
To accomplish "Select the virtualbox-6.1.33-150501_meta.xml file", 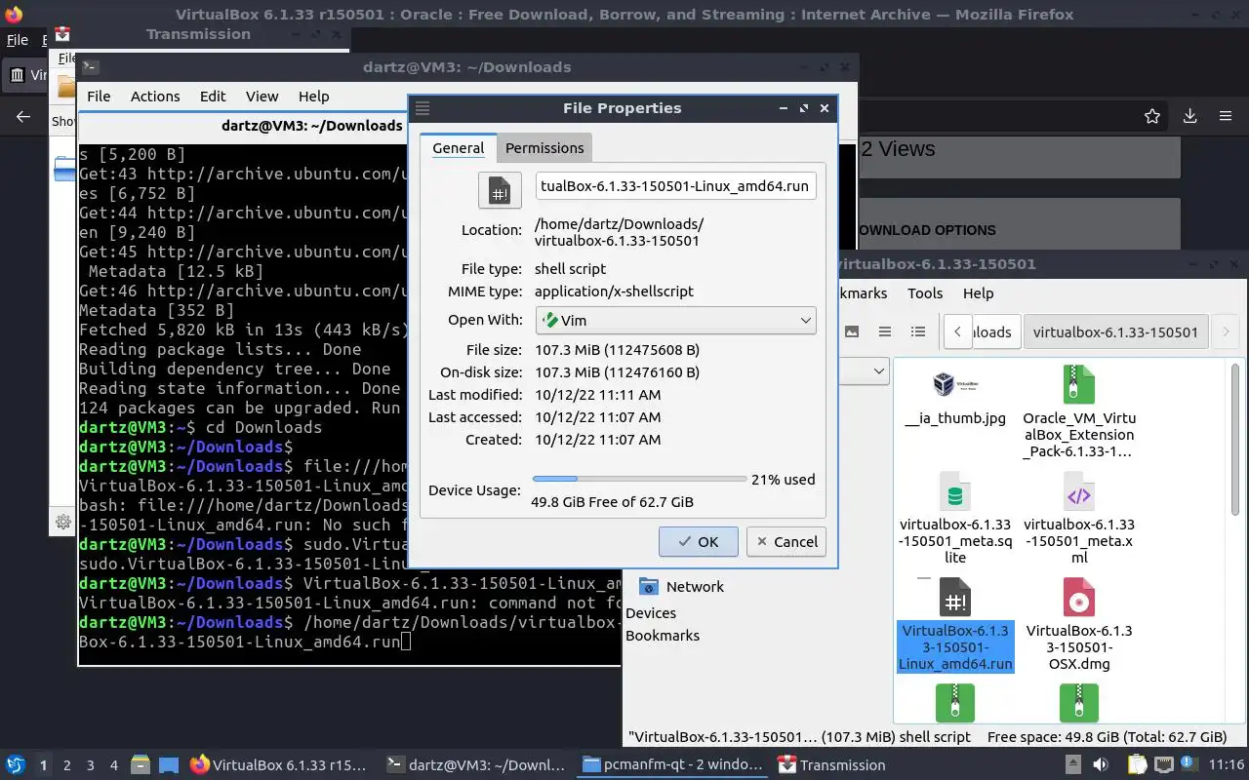I will point(1079,520).
